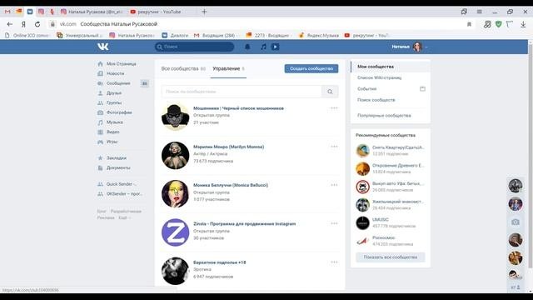Click the Поиск по сообществам input field

click(242, 92)
